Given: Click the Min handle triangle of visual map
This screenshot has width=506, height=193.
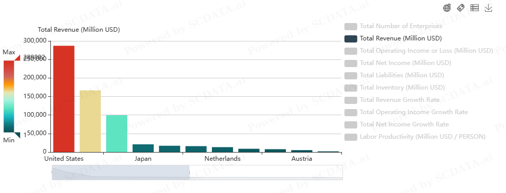Looking at the screenshot, I should click(x=17, y=135).
